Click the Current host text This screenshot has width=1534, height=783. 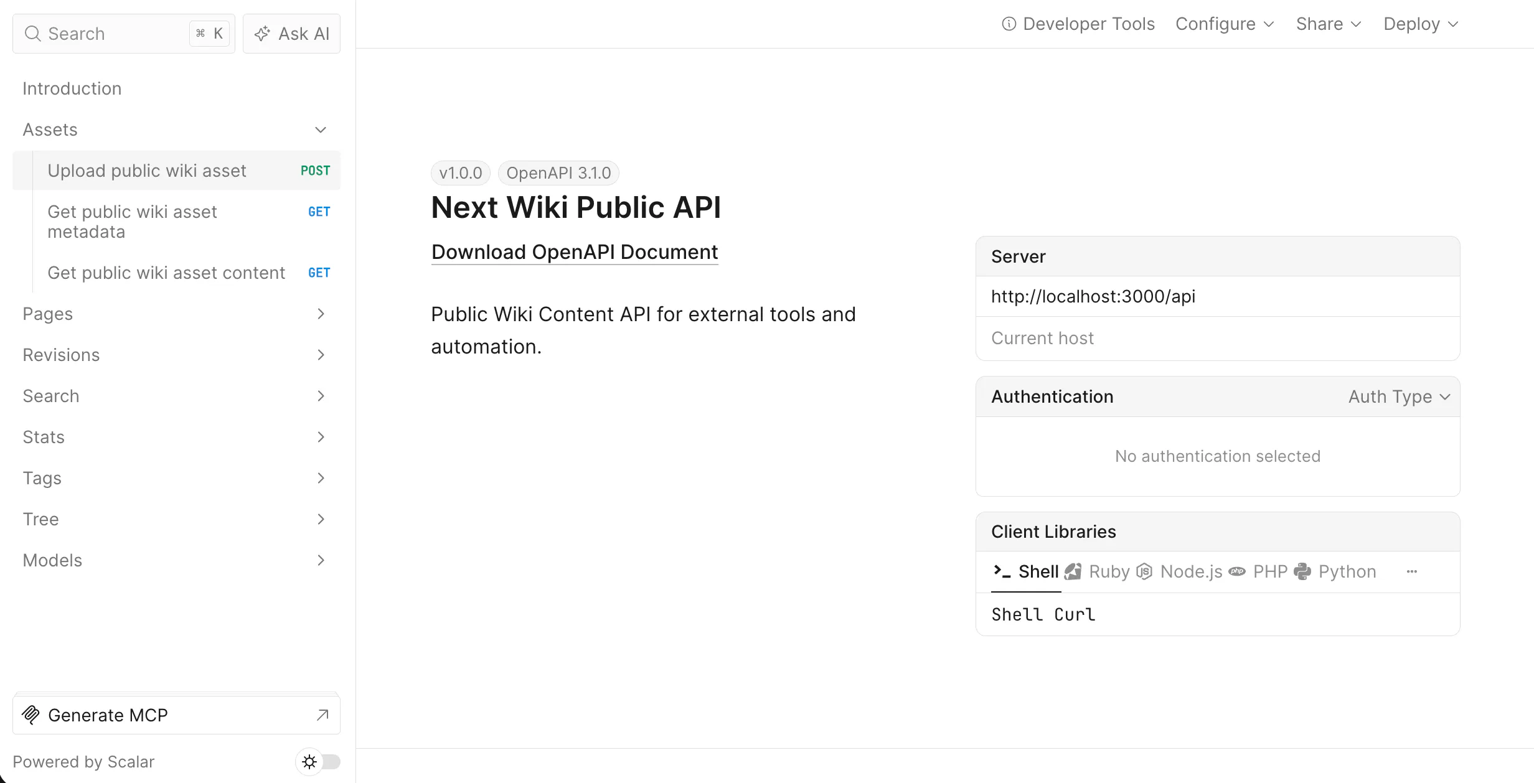pyautogui.click(x=1042, y=338)
